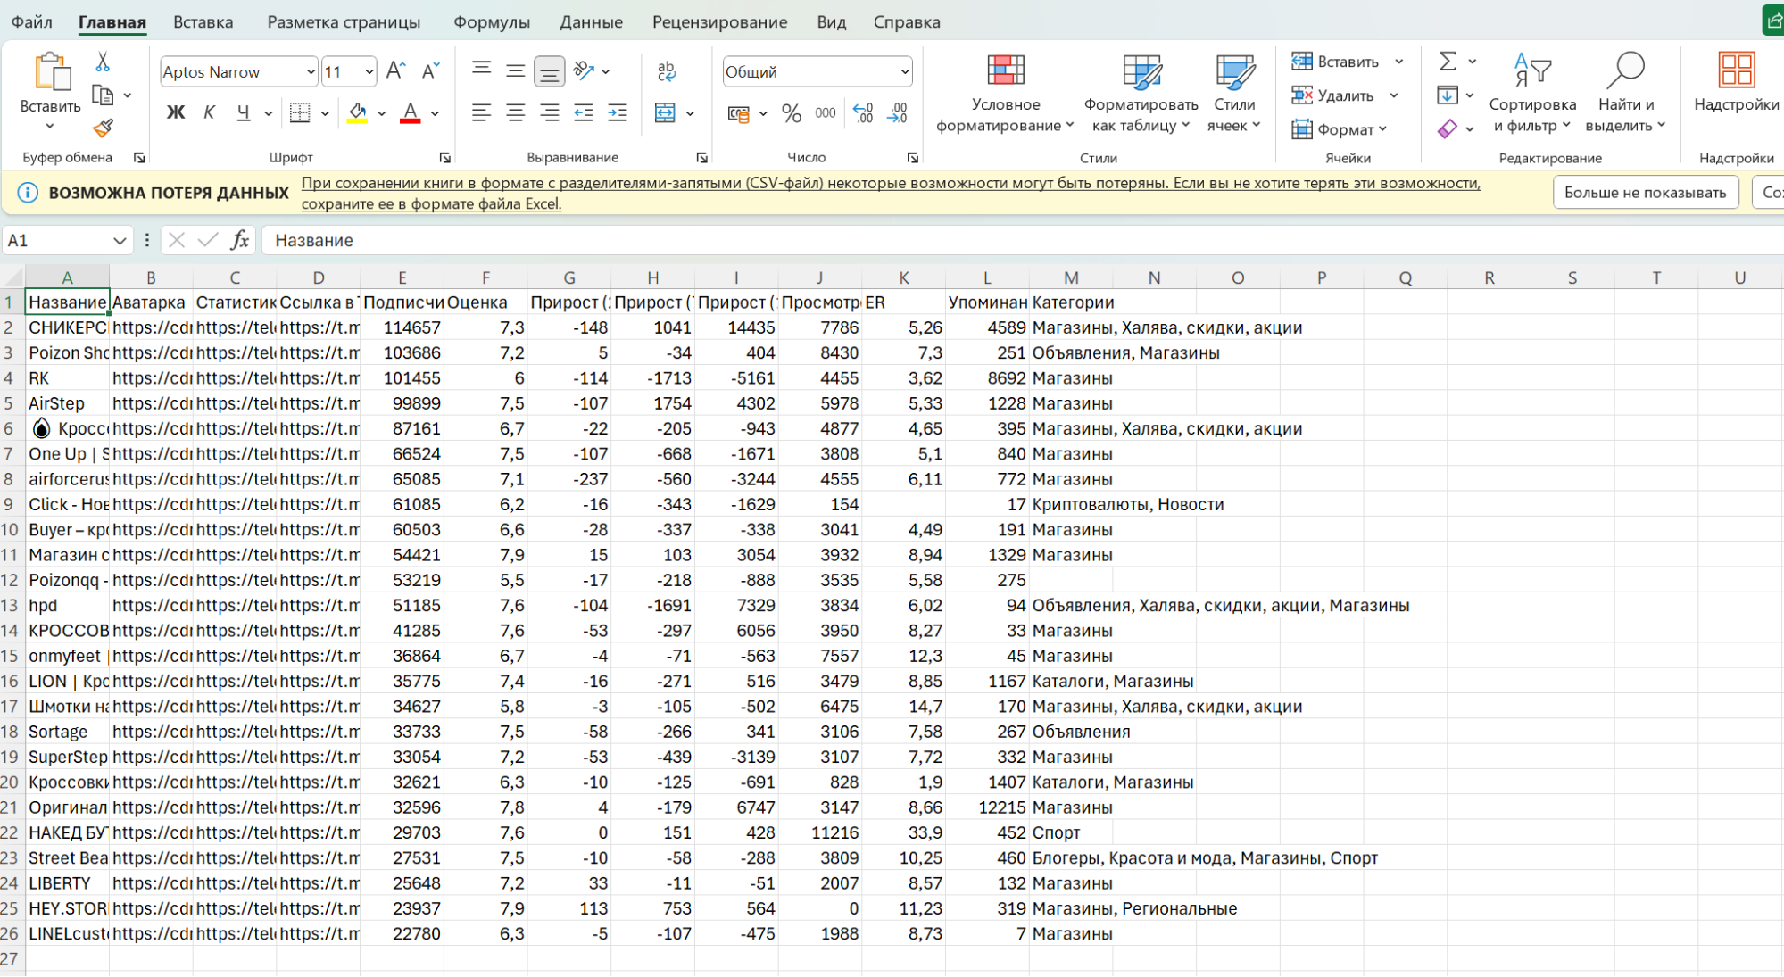Click the Percent Style icon
The height and width of the screenshot is (977, 1784).
[791, 113]
